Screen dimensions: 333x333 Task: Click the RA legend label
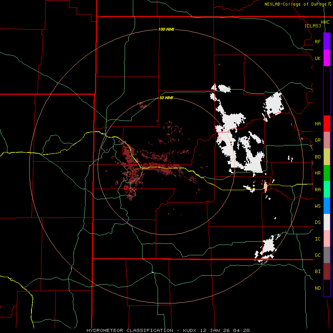point(317,190)
